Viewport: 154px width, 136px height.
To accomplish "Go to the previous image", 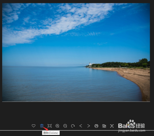I will [x=81, y=126].
